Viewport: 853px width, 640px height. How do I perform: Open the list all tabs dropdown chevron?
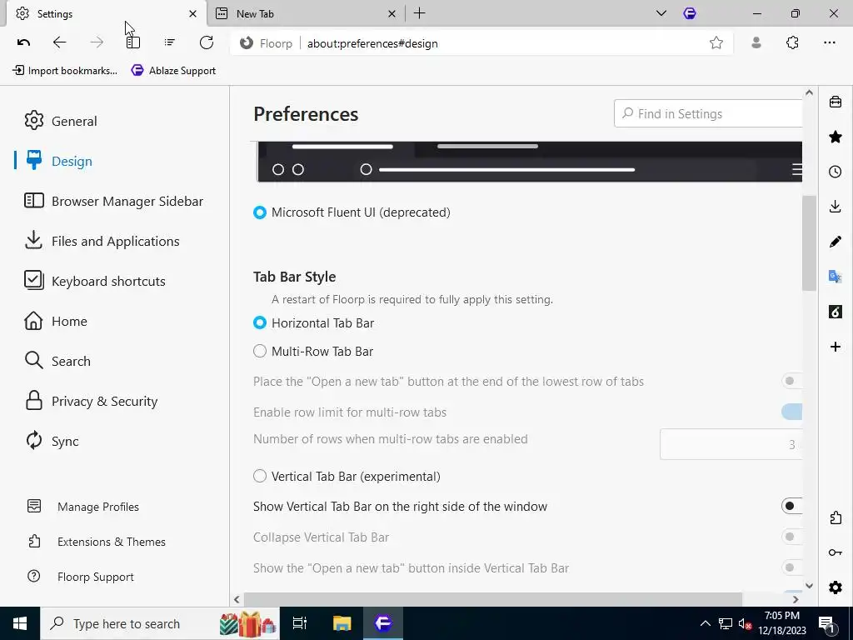(661, 13)
